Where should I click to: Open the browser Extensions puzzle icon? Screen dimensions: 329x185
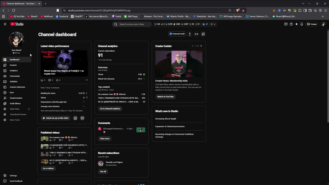click(300, 11)
